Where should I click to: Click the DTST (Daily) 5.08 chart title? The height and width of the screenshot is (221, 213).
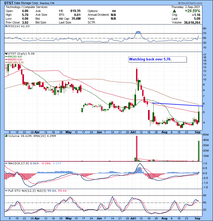pyautogui.click(x=21, y=54)
